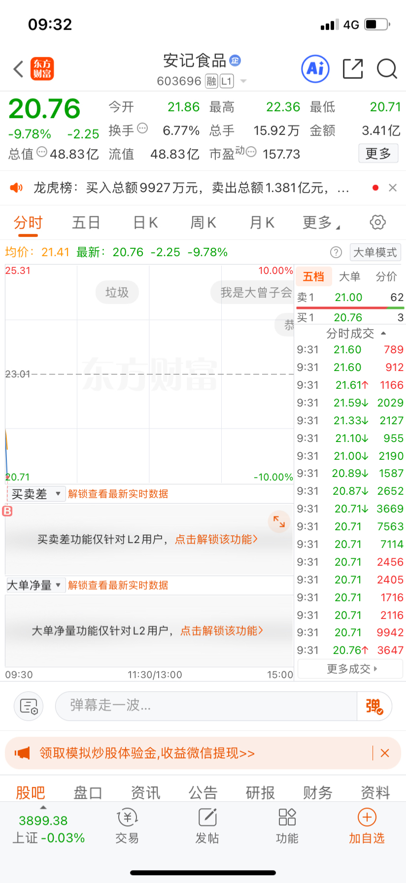Toggle the 弹 bullet comments switch
406x883 pixels.
pyautogui.click(x=374, y=706)
